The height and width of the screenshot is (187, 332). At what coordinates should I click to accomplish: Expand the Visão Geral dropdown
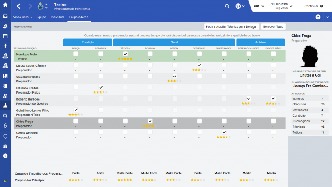(23, 17)
